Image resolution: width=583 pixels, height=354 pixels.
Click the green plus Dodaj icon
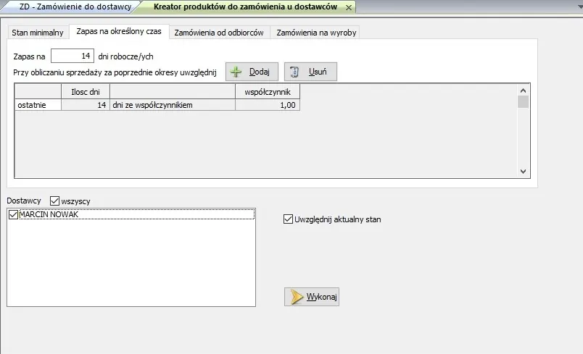236,72
